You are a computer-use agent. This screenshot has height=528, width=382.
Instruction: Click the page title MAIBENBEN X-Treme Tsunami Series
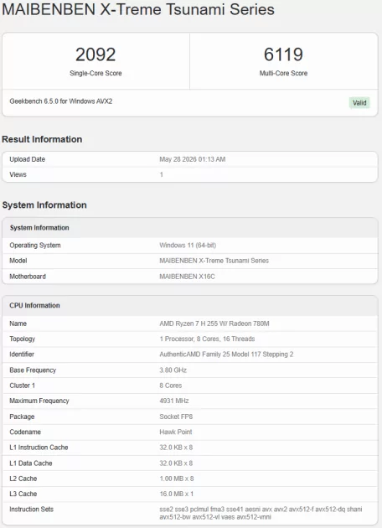138,9
